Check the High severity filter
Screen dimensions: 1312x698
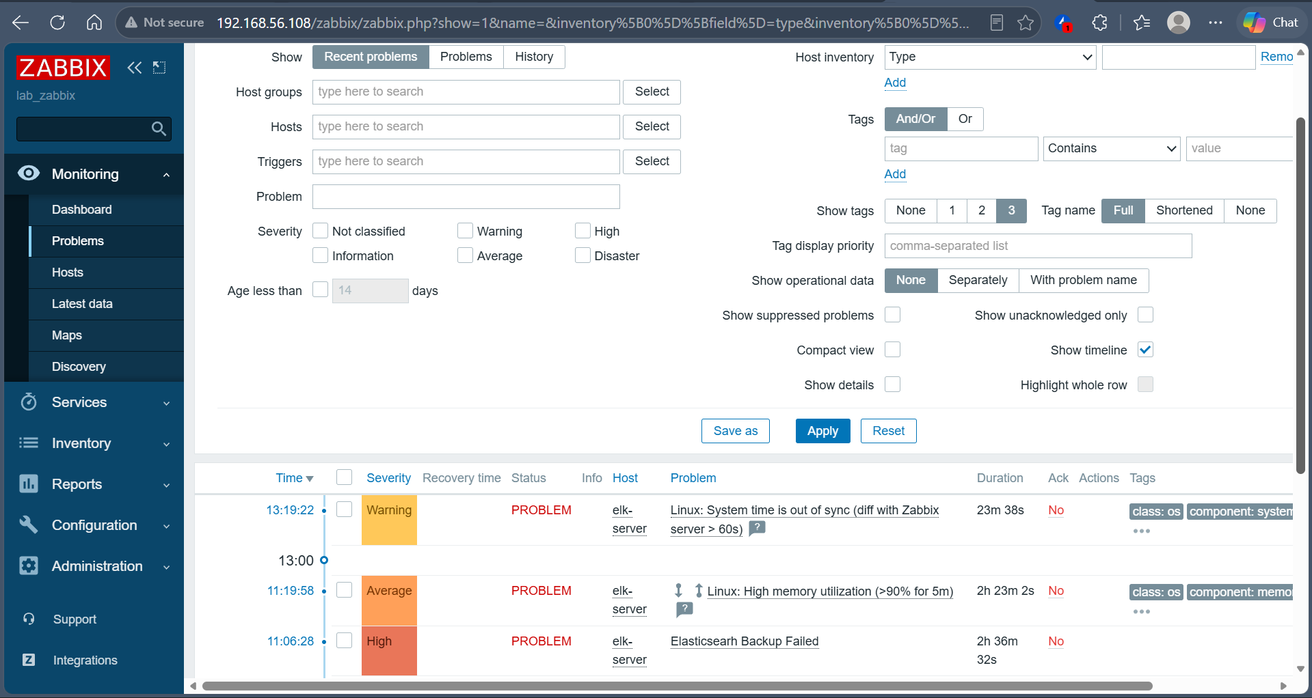click(x=583, y=231)
